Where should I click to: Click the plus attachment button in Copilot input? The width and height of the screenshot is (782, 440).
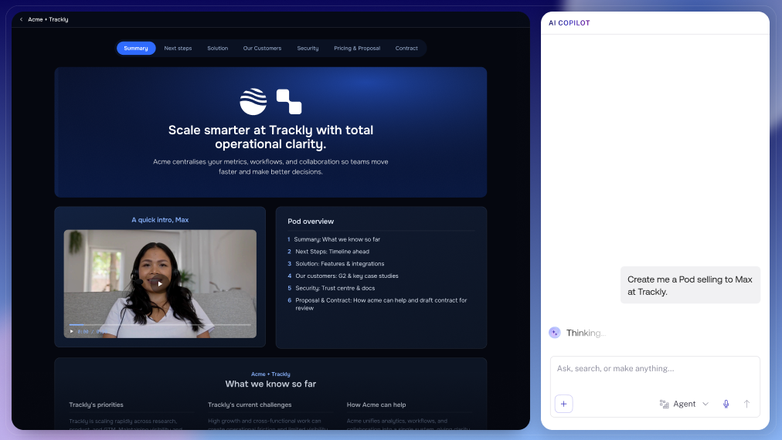563,404
